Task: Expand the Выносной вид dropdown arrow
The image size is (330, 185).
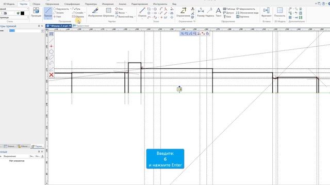Action: coord(135,16)
